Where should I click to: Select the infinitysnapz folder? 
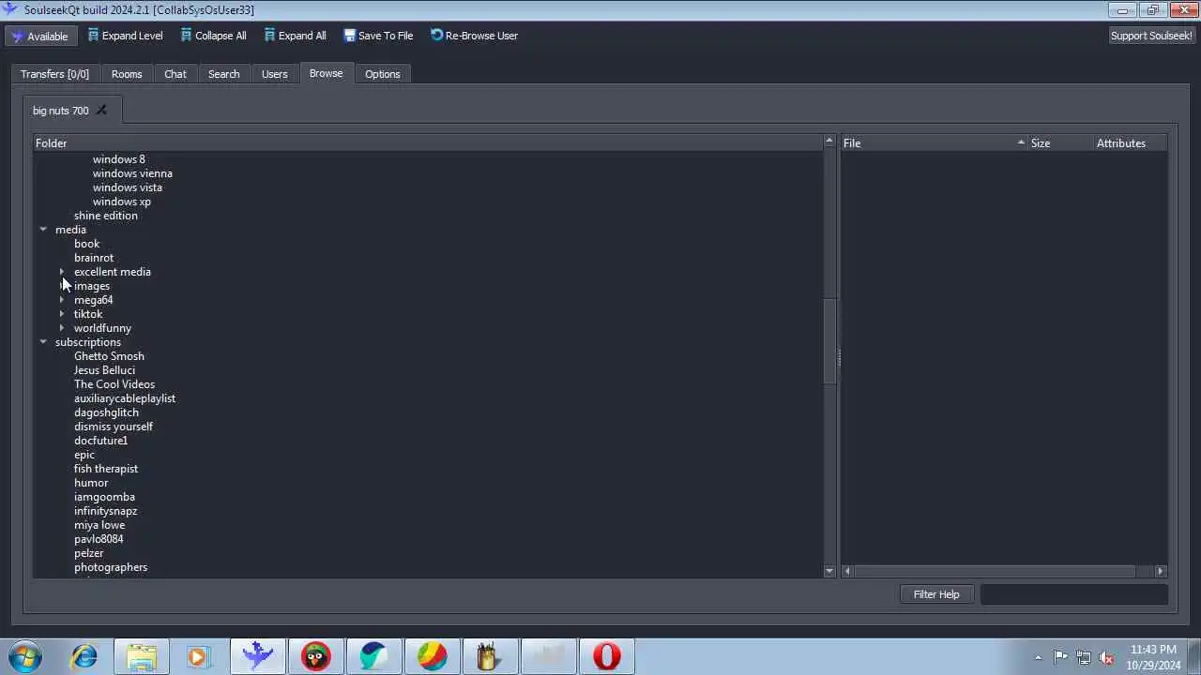106,511
